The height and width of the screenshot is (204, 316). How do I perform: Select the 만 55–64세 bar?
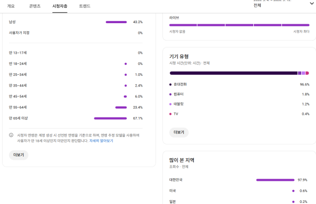(x=121, y=108)
